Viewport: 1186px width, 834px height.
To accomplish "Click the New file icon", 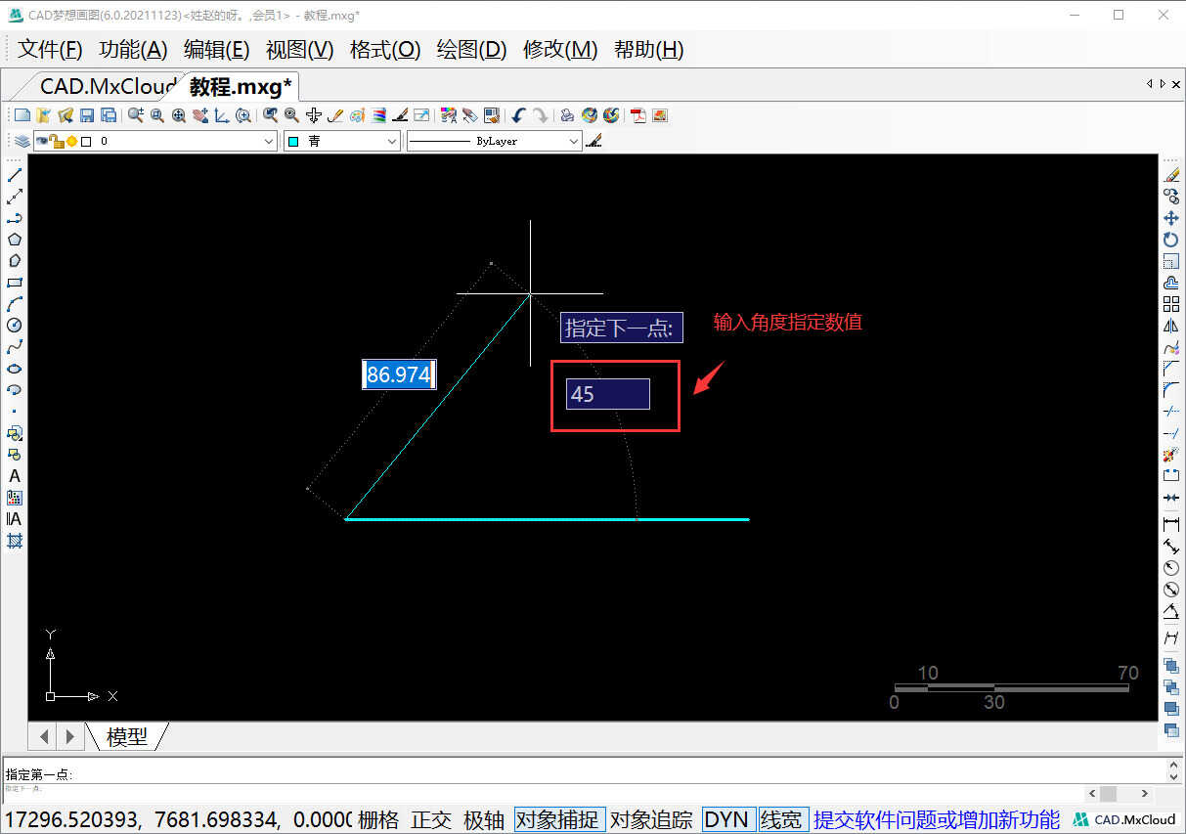I will (22, 115).
